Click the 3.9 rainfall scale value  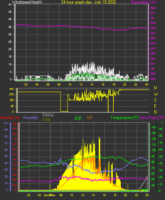15,124
